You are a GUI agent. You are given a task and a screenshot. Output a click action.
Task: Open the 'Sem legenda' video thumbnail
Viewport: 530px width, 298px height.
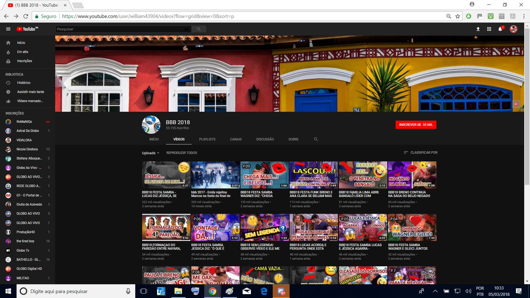point(265,228)
